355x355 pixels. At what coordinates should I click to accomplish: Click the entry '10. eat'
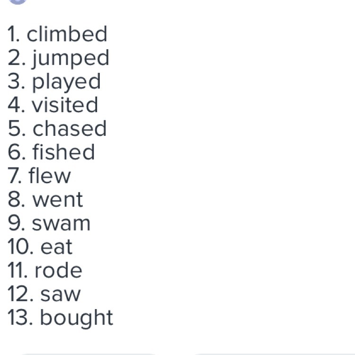40,247
